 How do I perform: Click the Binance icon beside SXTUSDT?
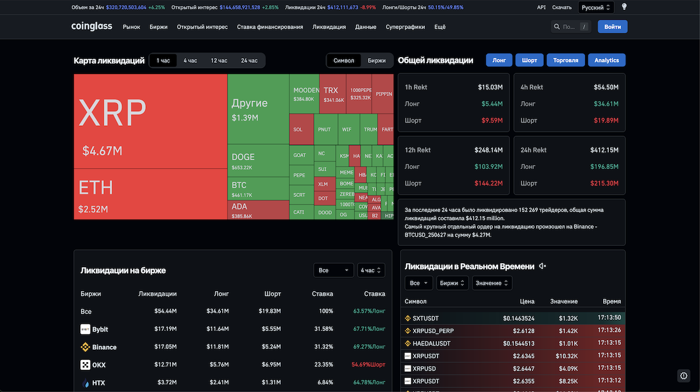pos(408,319)
